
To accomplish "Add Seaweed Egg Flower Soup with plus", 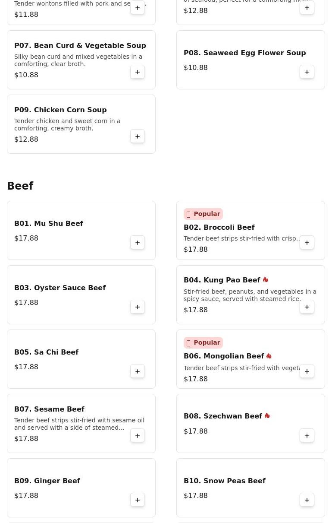I will [307, 72].
